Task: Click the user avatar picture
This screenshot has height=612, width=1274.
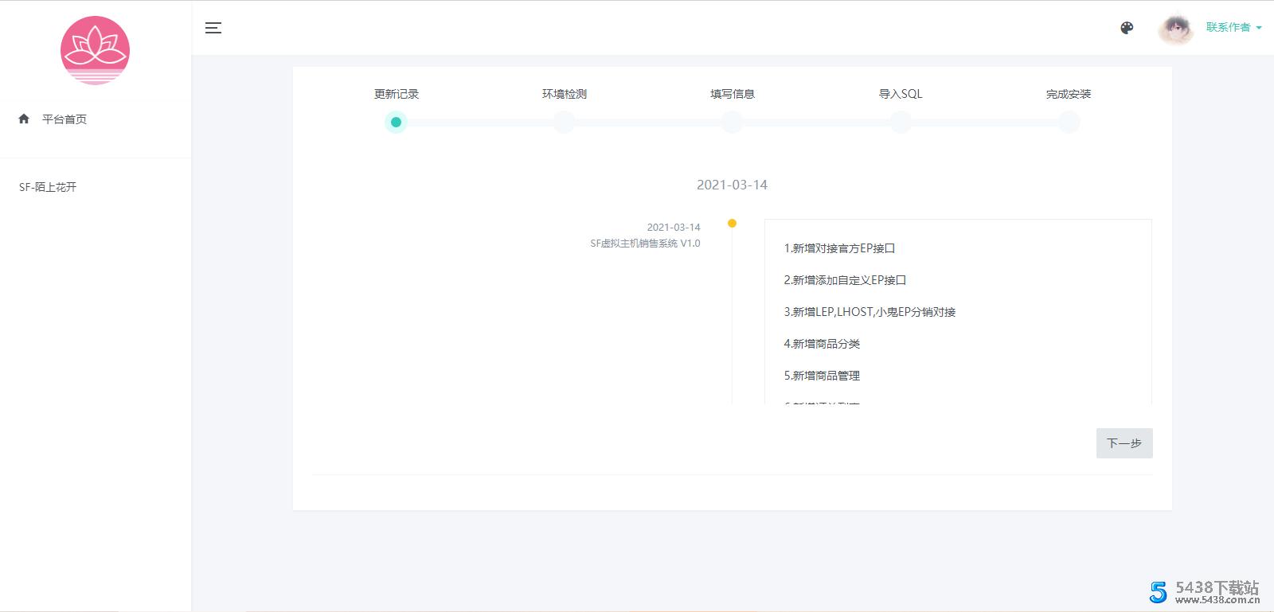Action: (1176, 29)
